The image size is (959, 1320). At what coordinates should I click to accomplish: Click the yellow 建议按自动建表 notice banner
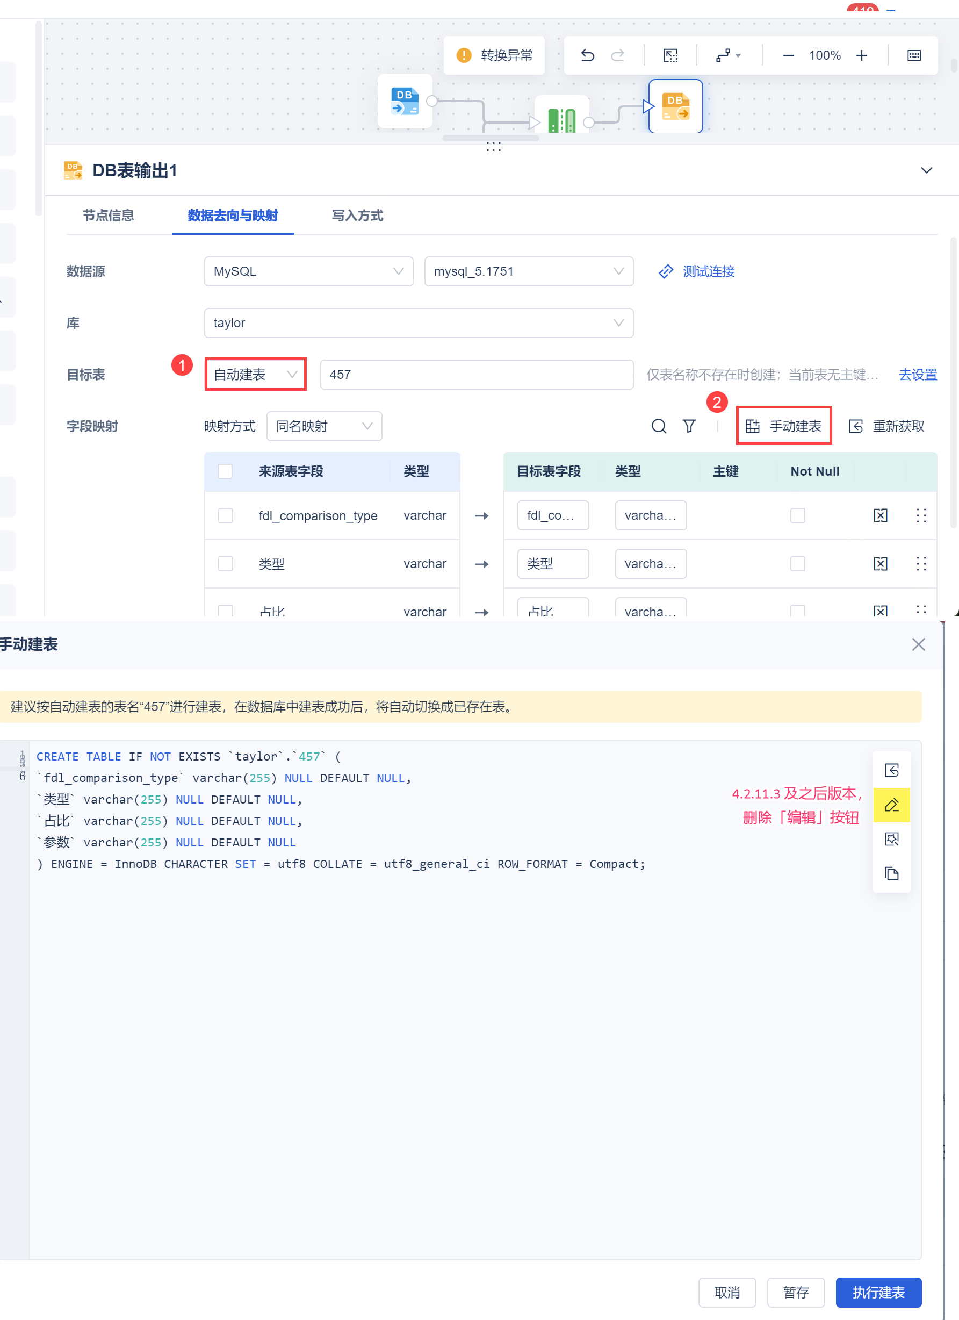[x=460, y=707]
